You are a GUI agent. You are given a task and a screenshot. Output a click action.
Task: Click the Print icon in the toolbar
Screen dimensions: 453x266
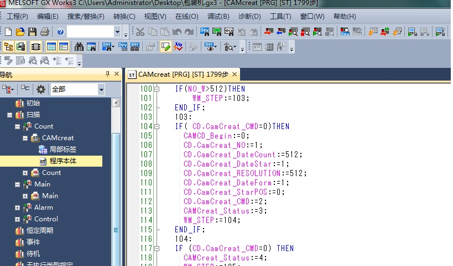click(44, 32)
